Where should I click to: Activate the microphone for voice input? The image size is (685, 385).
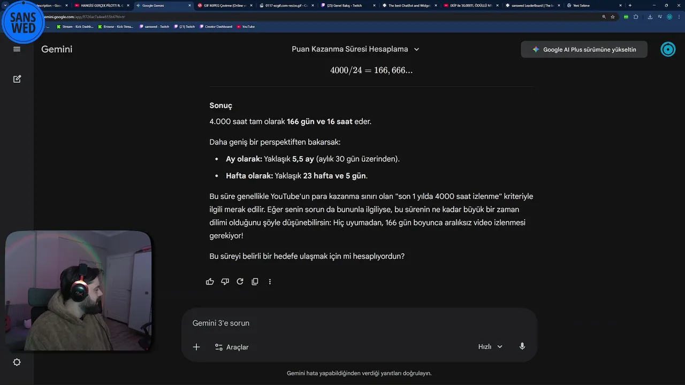point(522,346)
